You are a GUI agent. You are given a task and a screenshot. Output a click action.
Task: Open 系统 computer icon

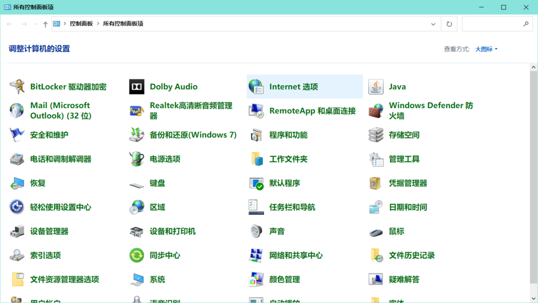[136, 279]
